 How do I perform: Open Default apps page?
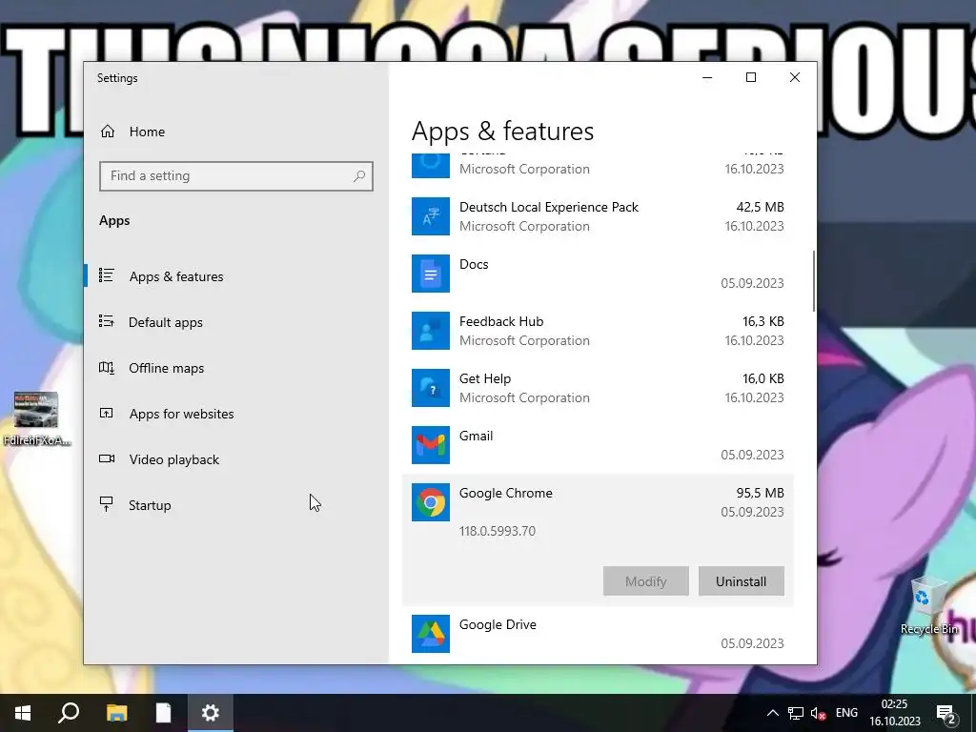point(166,322)
